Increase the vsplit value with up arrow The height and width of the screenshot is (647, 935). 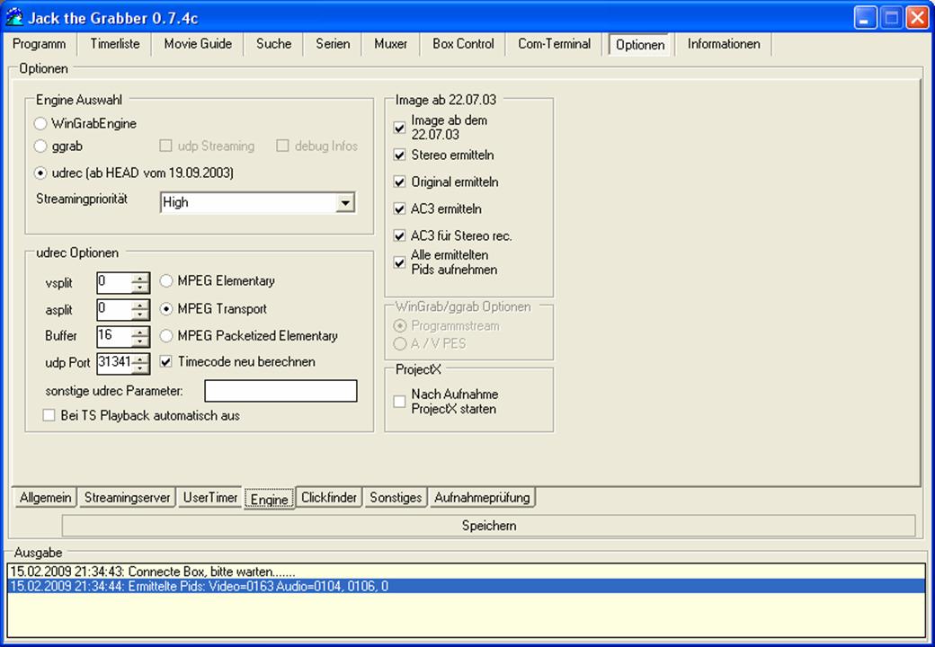[x=140, y=279]
